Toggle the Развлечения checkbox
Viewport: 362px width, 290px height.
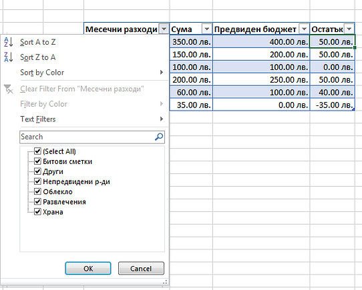coord(37,201)
